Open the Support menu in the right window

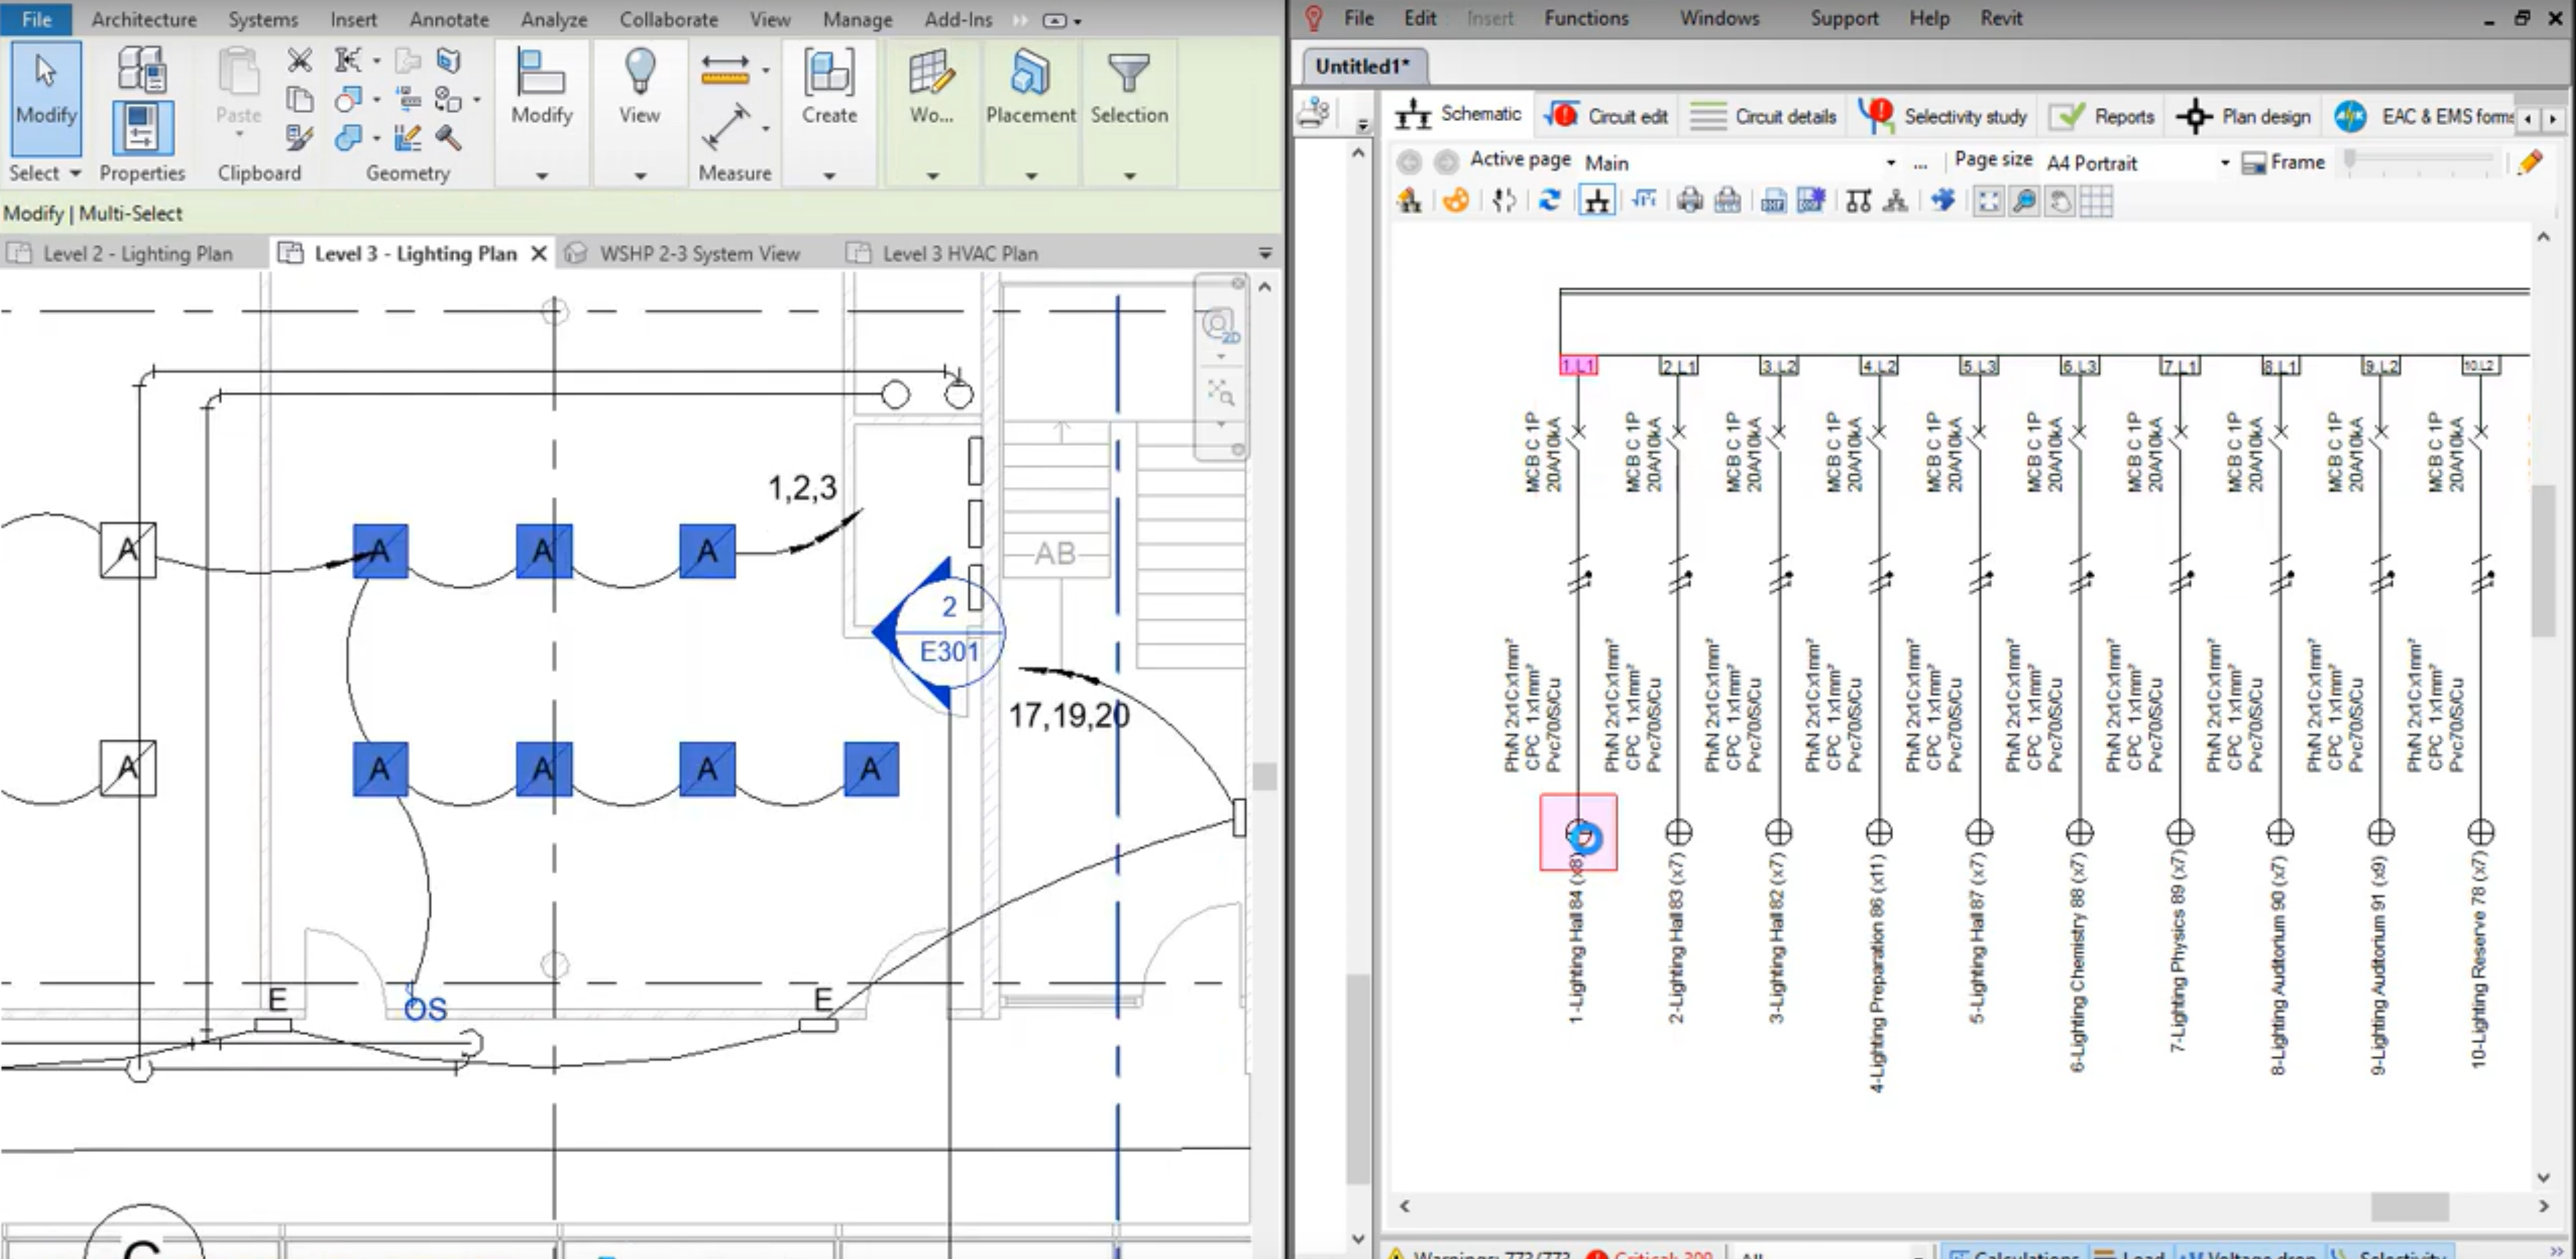coord(1844,18)
